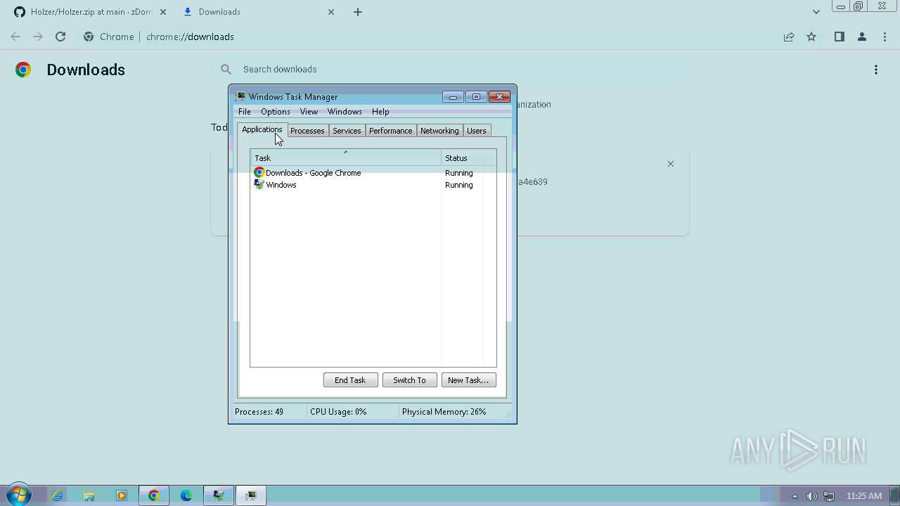Click the network tray icon

[x=829, y=496]
